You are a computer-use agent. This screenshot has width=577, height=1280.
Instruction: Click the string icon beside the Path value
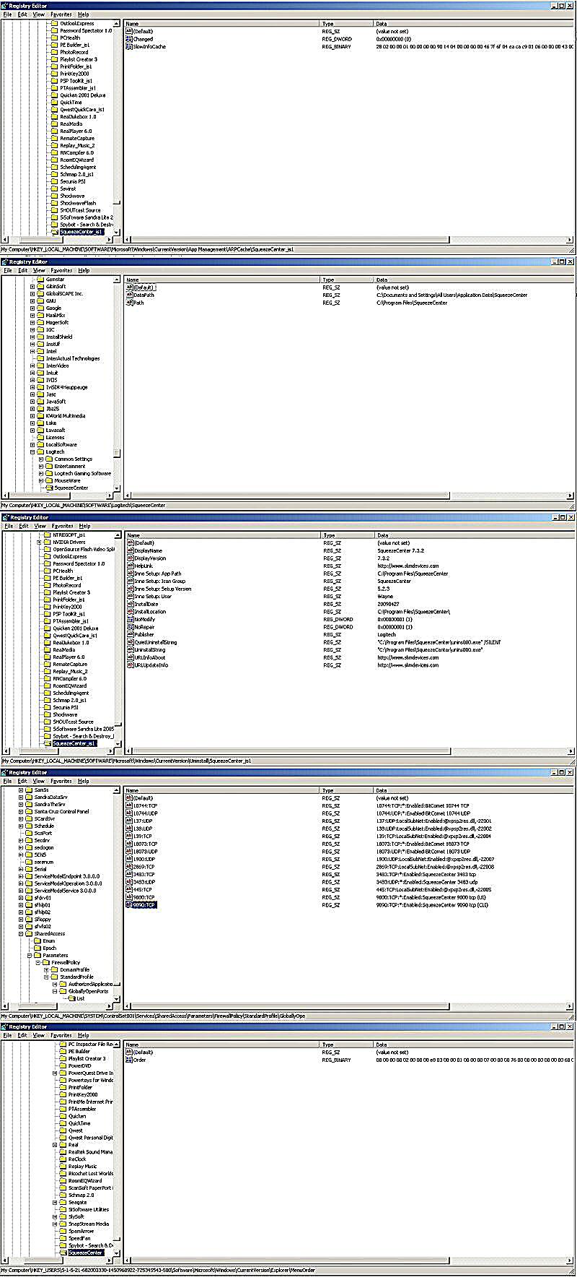click(130, 303)
